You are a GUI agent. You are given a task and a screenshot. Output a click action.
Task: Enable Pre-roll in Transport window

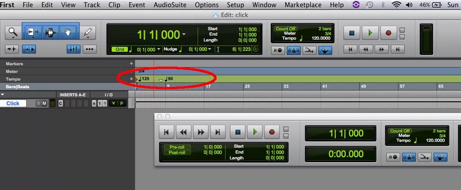click(x=177, y=147)
